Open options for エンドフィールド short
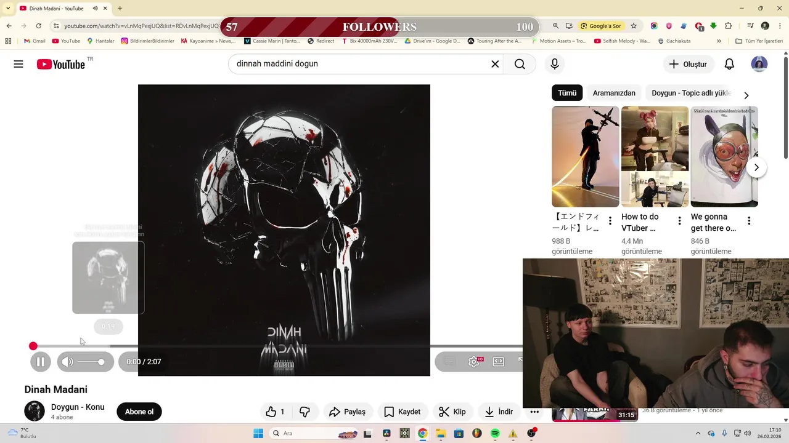789x443 pixels. point(610,221)
